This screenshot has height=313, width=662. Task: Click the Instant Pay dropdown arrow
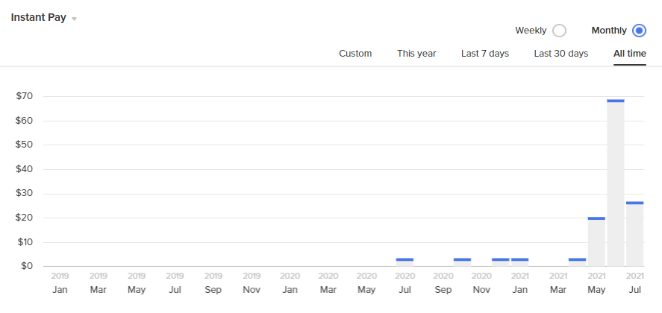coord(74,19)
